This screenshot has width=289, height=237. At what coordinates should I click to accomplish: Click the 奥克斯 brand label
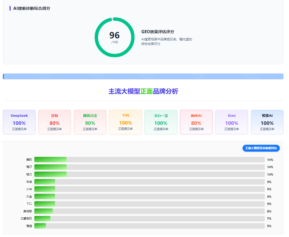pyautogui.click(x=28, y=211)
